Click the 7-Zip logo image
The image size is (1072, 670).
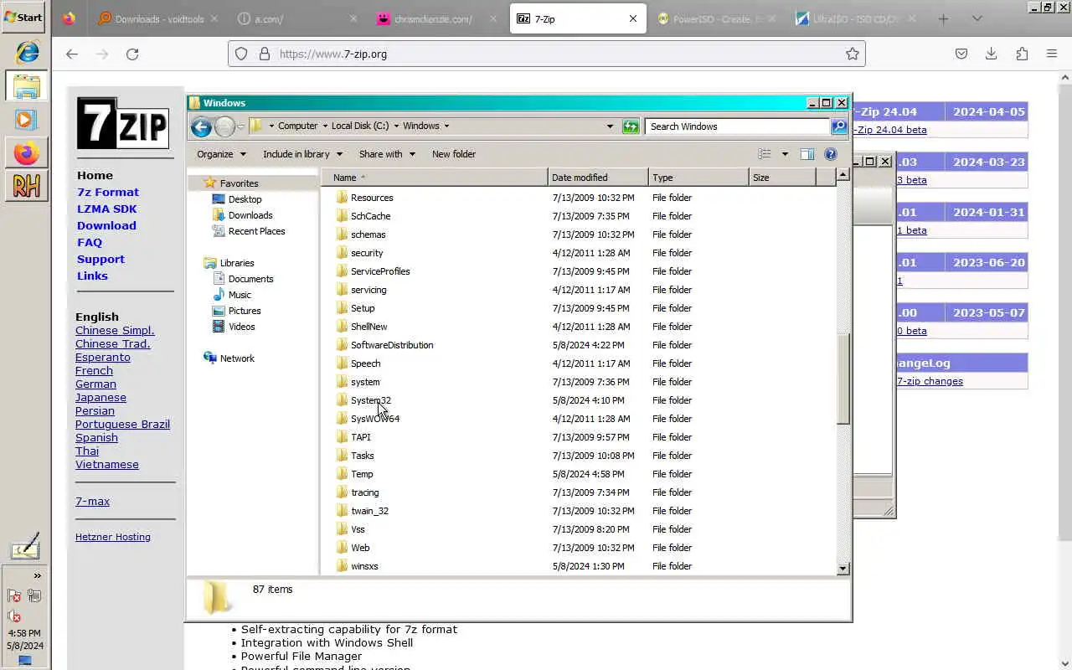pyautogui.click(x=123, y=123)
